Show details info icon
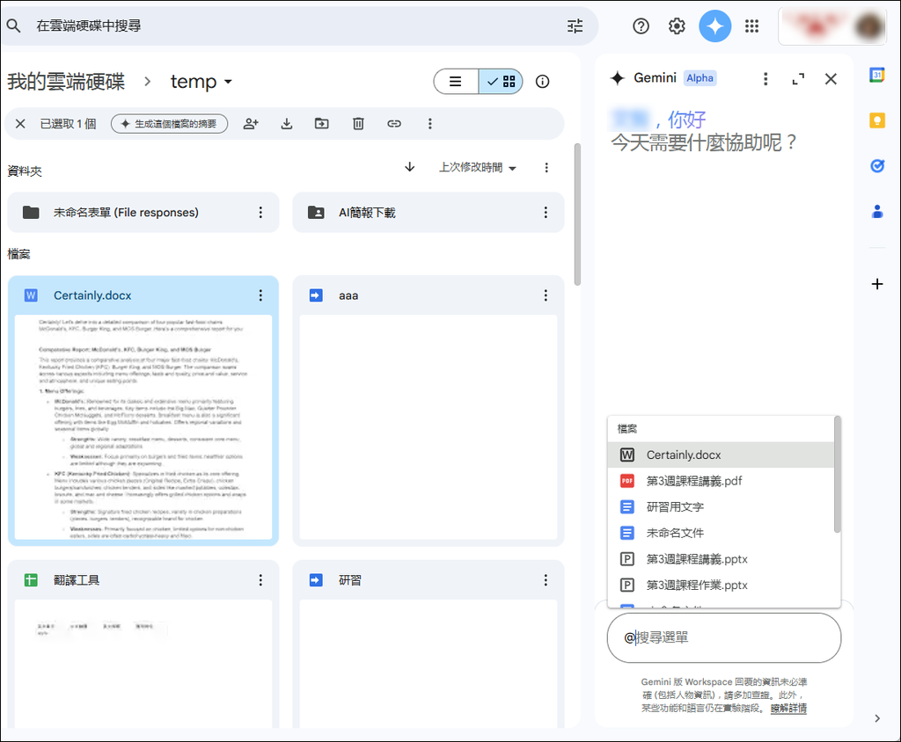The height and width of the screenshot is (742, 901). click(x=542, y=82)
